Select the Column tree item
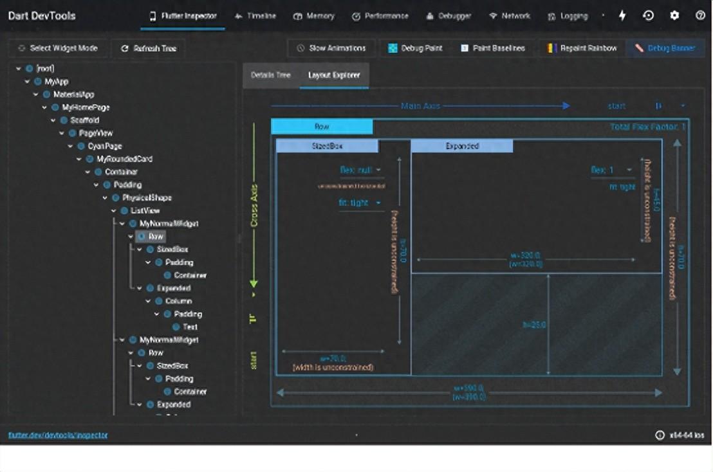The width and height of the screenshot is (713, 472). coord(179,301)
